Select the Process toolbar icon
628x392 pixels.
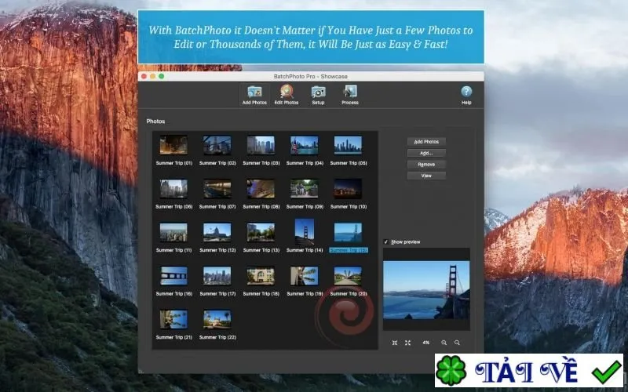tap(349, 95)
